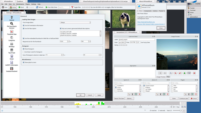The image size is (201, 113).
Task: Select the Viewer settings page
Action: [x=12, y=57]
